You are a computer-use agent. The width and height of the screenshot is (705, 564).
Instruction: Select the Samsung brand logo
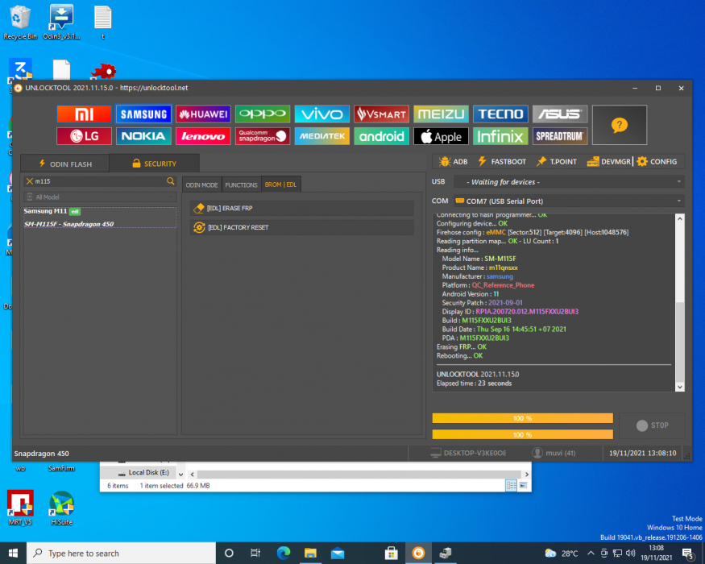(x=143, y=114)
